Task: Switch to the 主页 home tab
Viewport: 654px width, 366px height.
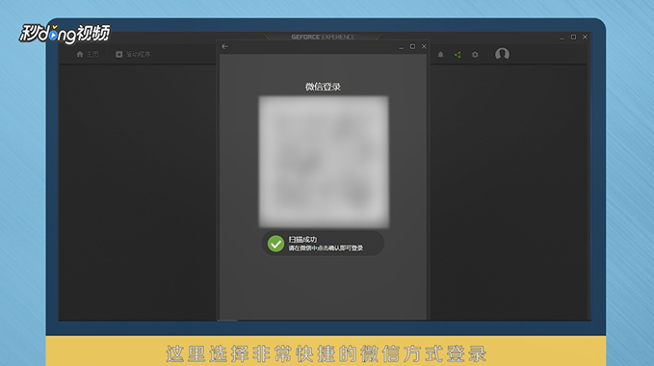Action: (x=88, y=54)
